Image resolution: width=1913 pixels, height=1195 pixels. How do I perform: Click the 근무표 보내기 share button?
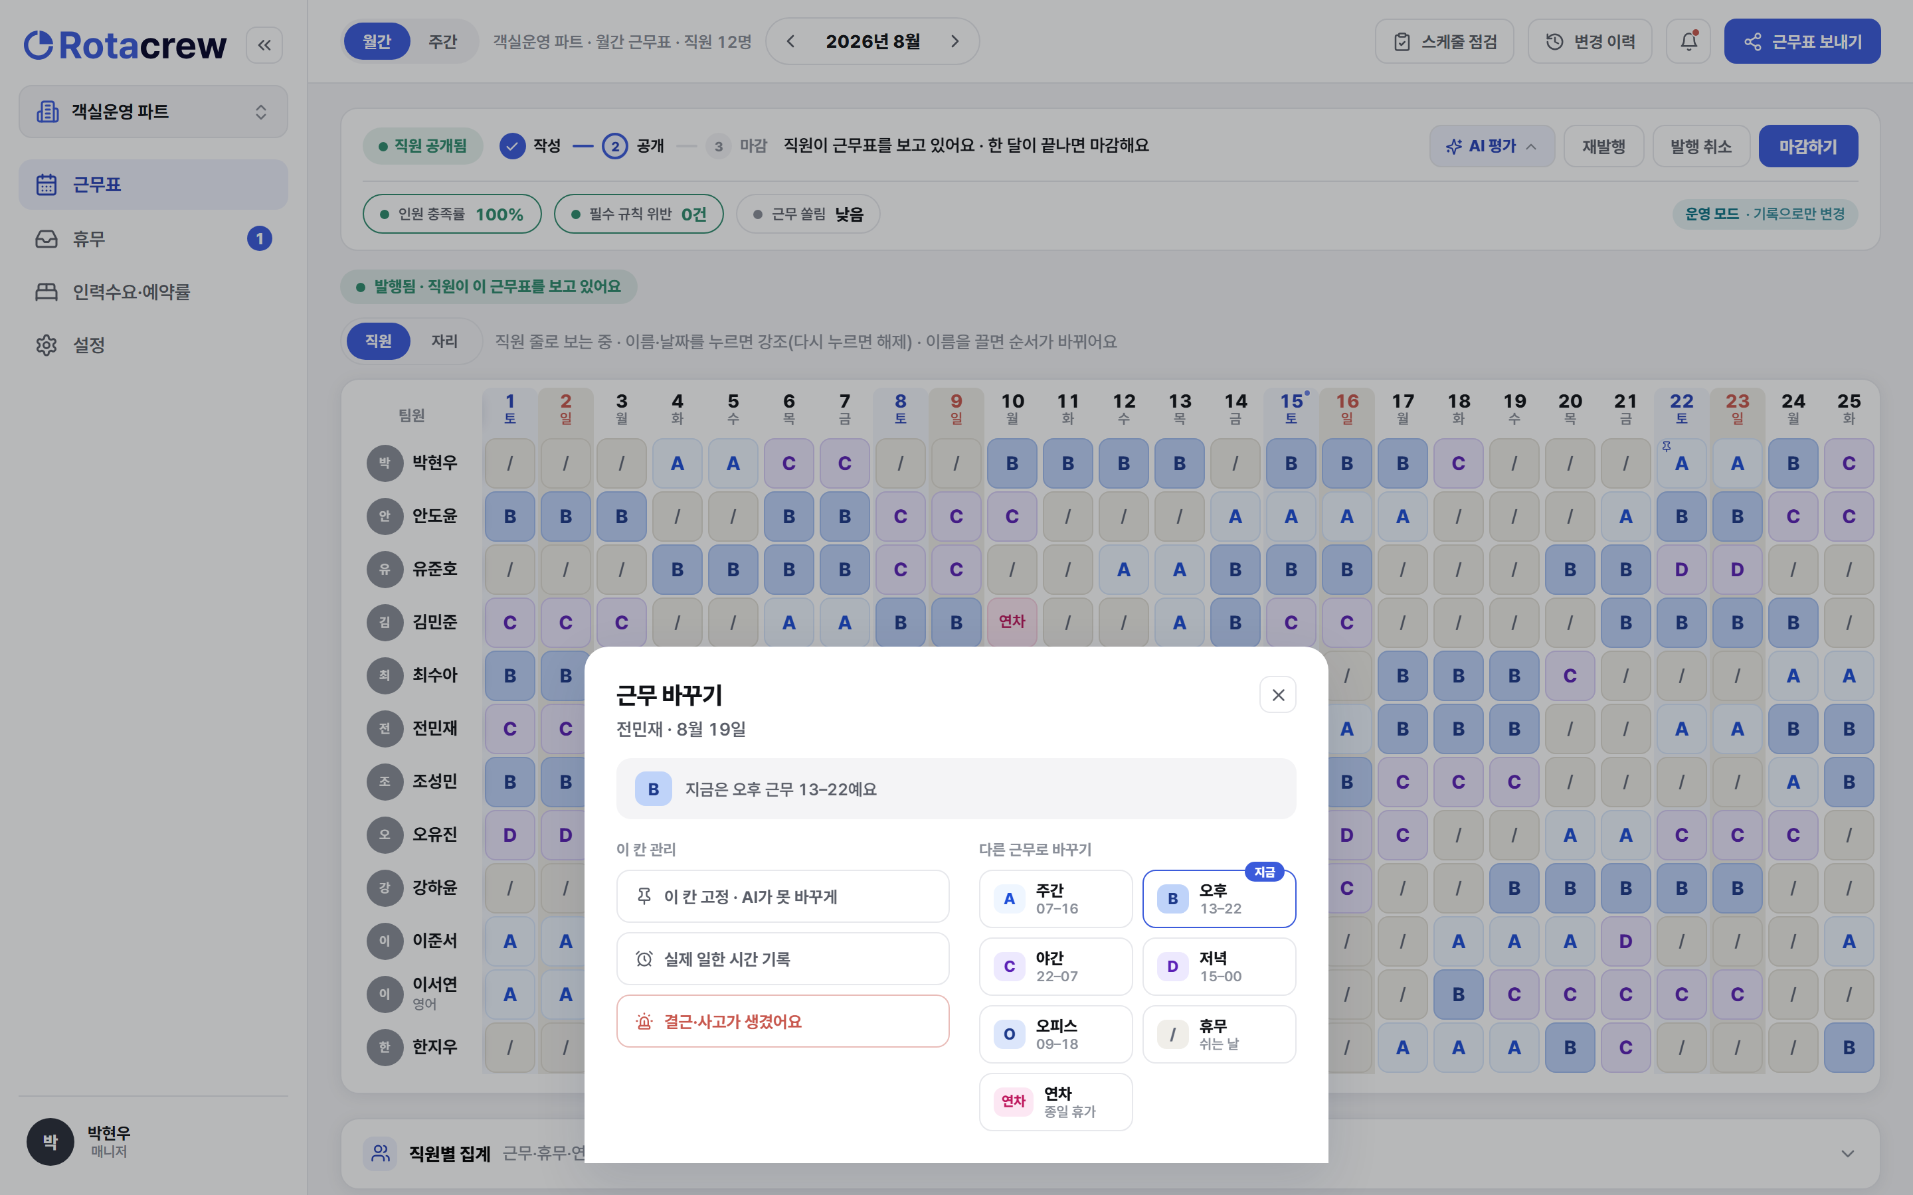tap(1802, 41)
